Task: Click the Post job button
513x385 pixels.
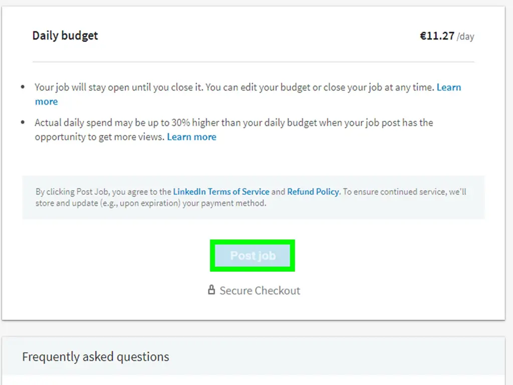Action: pyautogui.click(x=252, y=256)
